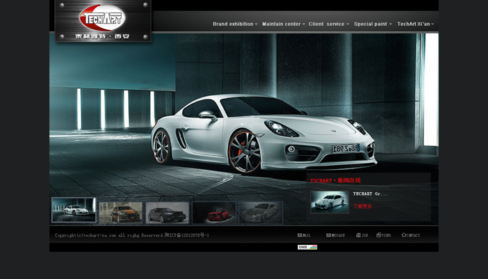Screen dimensions: 488x279
Task: Pick the red sports car thumbnail
Action: click(x=214, y=213)
